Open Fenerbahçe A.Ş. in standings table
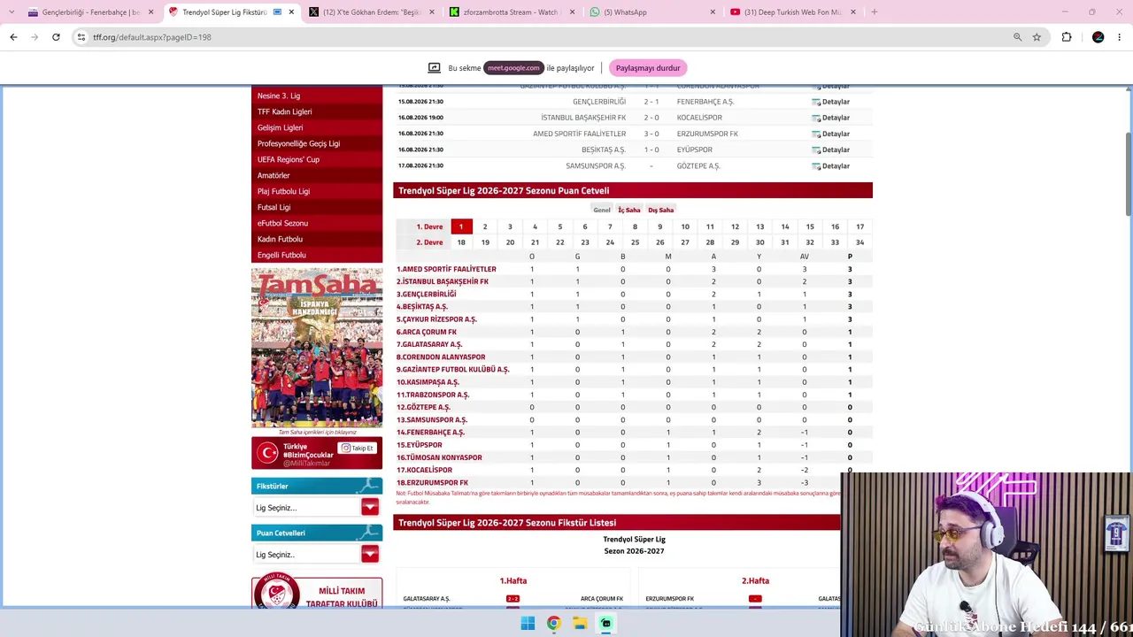Image resolution: width=1133 pixels, height=637 pixels. click(x=430, y=433)
